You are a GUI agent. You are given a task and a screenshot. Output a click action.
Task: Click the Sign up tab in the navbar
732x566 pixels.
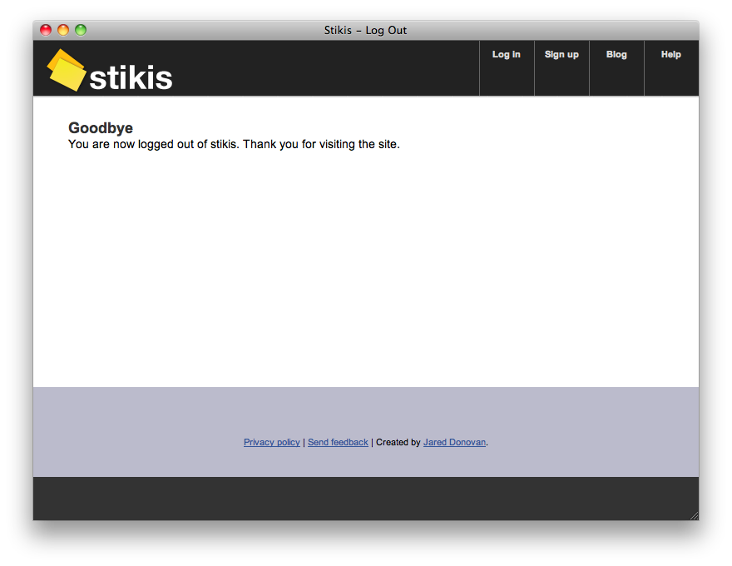pos(561,54)
